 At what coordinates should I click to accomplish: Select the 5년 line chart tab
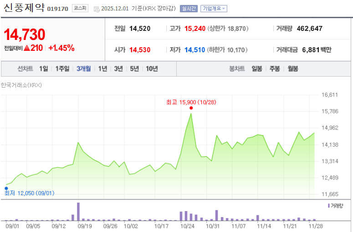point(134,69)
